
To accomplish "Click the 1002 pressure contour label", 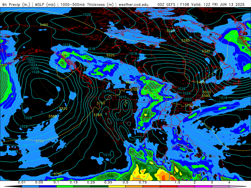I will click(x=197, y=32).
